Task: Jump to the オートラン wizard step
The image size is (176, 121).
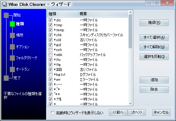Action: [12, 69]
